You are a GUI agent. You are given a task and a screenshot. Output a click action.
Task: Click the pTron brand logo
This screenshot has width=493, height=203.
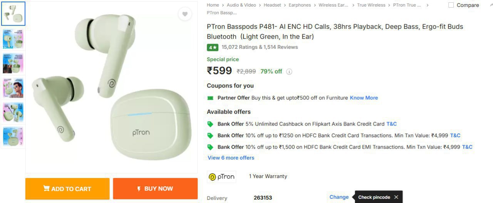point(221,177)
